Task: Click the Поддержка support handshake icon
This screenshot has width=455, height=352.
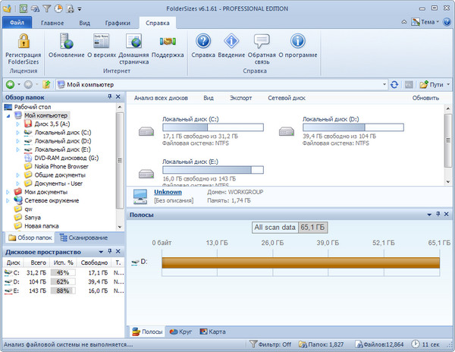Action: pos(168,42)
